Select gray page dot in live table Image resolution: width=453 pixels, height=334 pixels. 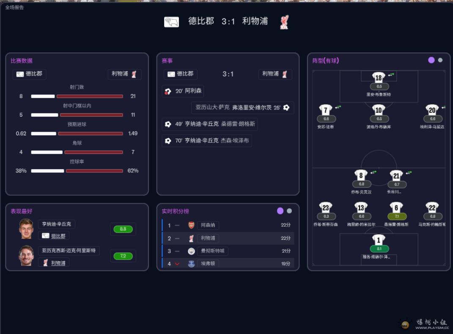(289, 211)
